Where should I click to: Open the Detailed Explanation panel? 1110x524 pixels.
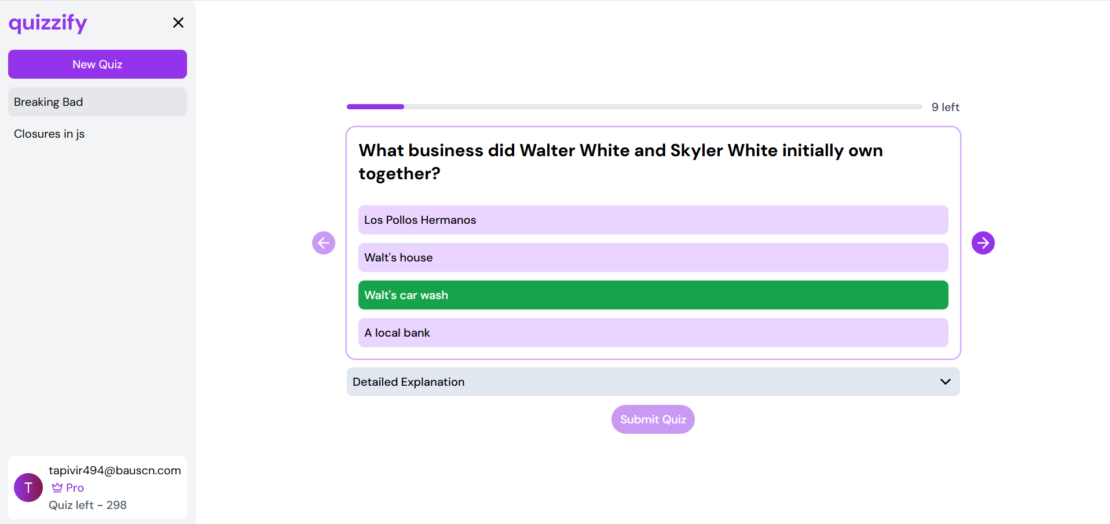click(653, 382)
